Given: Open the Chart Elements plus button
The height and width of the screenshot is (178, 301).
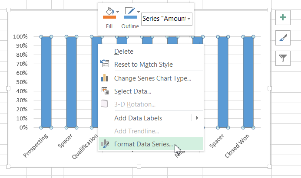Looking at the screenshot, I should 283,18.
